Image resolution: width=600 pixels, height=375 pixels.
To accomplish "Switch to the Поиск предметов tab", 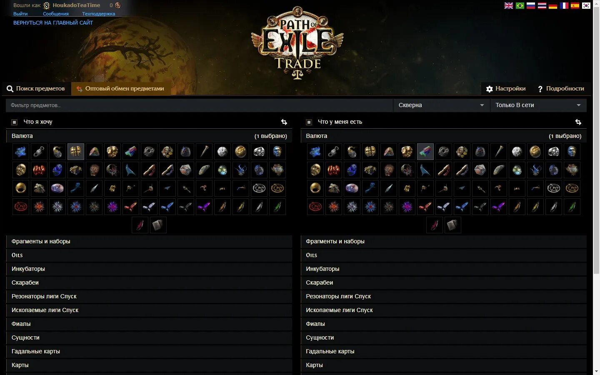I will point(36,89).
